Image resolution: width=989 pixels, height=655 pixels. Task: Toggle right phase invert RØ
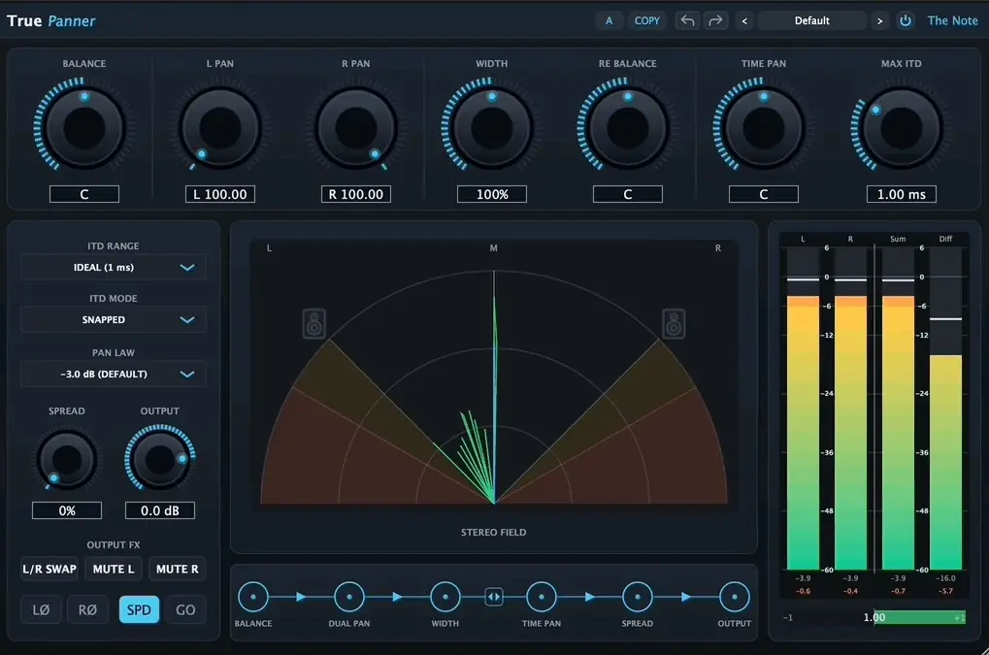click(x=87, y=609)
